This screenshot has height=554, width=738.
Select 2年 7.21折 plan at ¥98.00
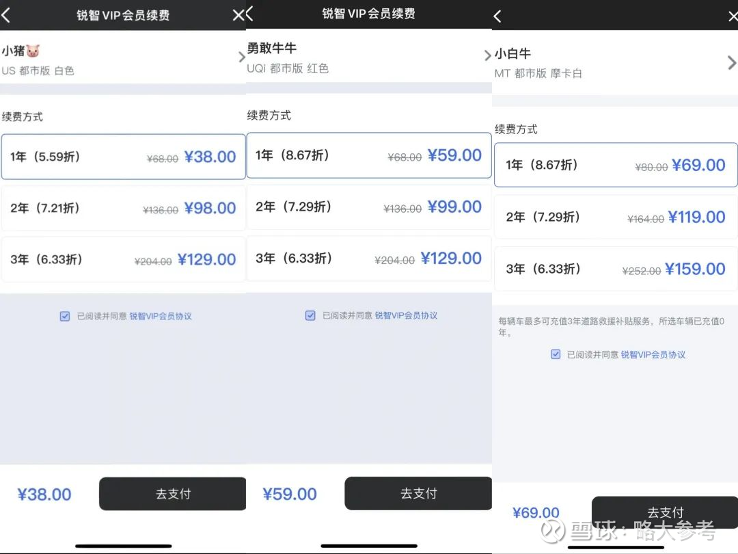pos(123,208)
